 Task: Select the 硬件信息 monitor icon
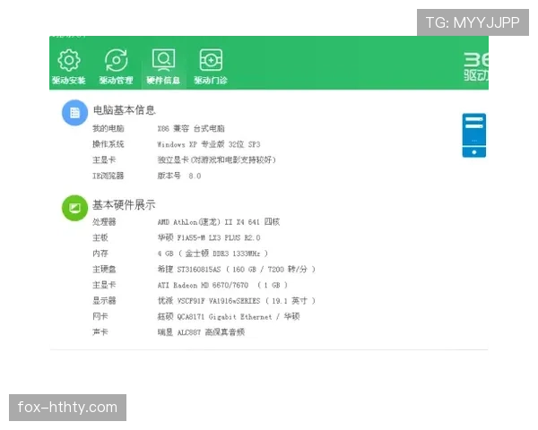163,60
